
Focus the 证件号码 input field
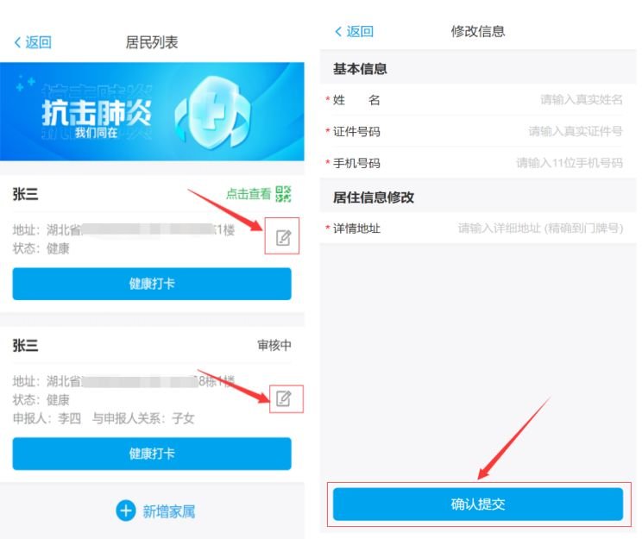coord(478,131)
